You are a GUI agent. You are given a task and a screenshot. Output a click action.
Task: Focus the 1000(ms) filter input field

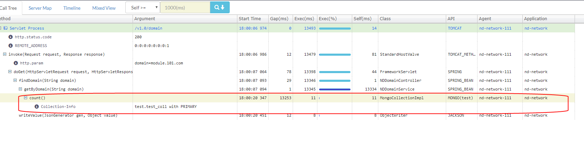point(185,7)
